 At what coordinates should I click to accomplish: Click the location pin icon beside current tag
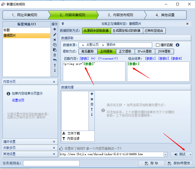(x=63, y=24)
